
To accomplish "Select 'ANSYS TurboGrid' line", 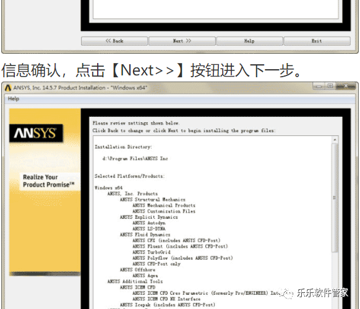I will pos(152,252).
